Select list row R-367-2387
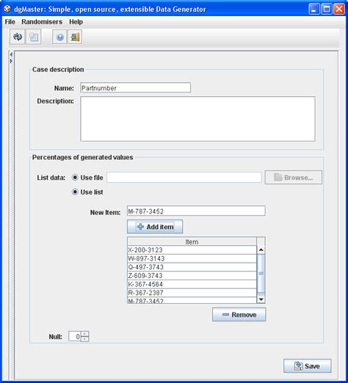The height and width of the screenshot is (383, 348). tap(192, 293)
